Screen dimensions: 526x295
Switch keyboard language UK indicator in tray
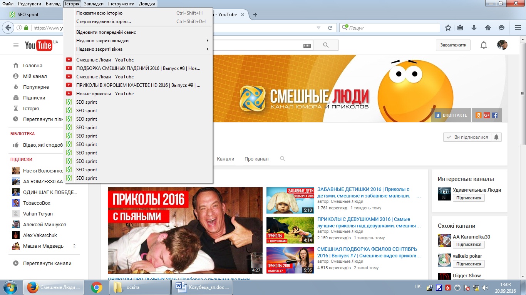pos(418,287)
